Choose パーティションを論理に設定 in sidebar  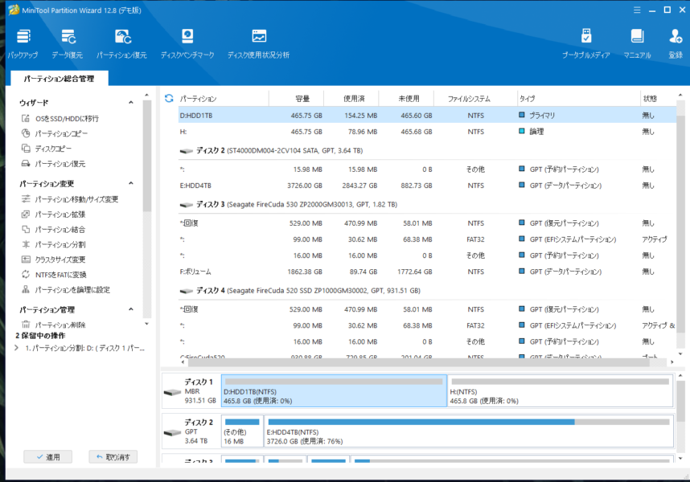coord(66,290)
